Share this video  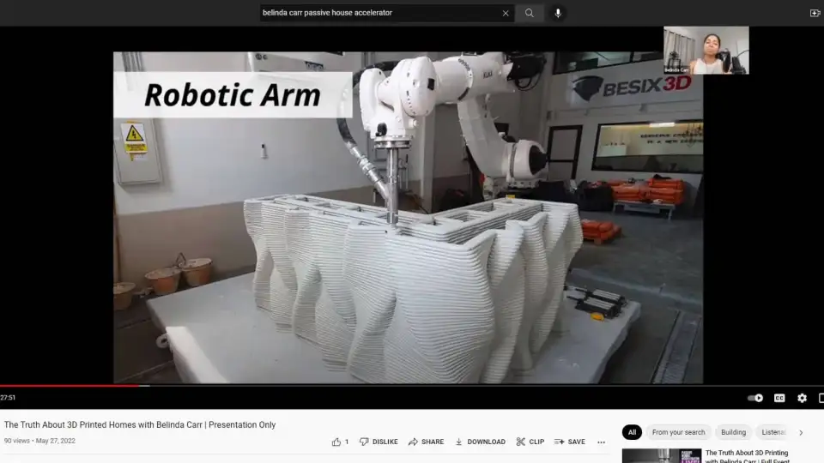pos(426,442)
